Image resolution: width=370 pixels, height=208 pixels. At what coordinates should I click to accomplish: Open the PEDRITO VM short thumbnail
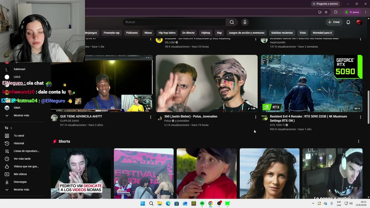coord(81,174)
